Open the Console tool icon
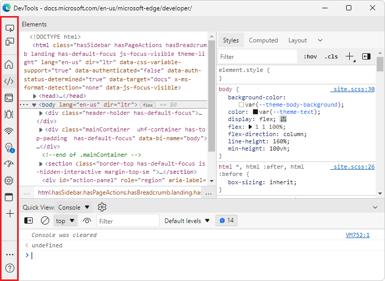The width and height of the screenshot is (385, 281). pos(9,98)
